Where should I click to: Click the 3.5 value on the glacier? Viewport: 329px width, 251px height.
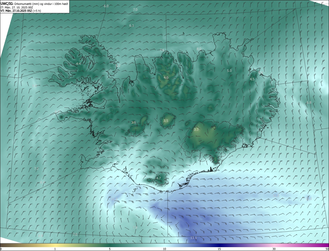(166, 121)
